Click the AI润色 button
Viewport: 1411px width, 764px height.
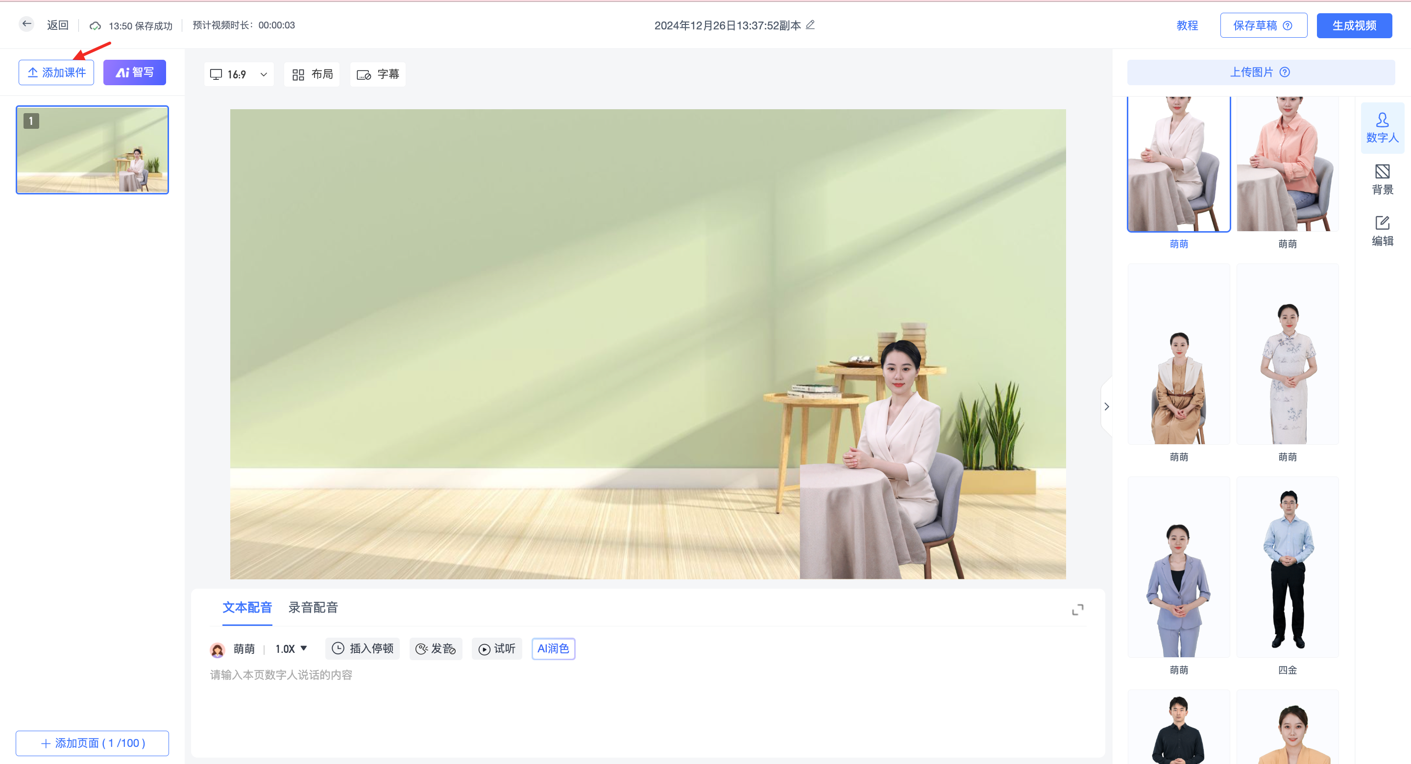(553, 648)
